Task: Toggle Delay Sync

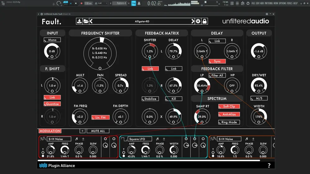Action: coord(217,61)
